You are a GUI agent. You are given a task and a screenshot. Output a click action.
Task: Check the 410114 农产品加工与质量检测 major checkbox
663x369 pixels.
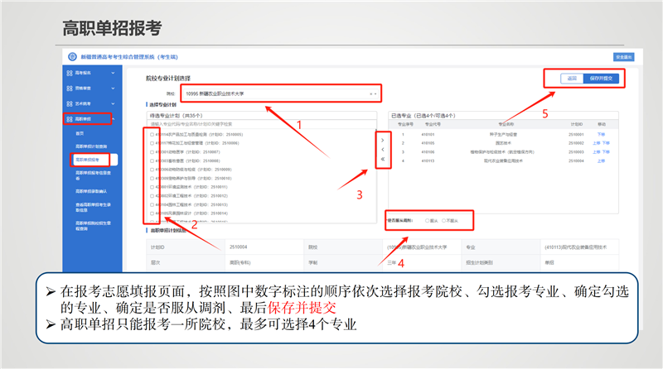(x=152, y=133)
